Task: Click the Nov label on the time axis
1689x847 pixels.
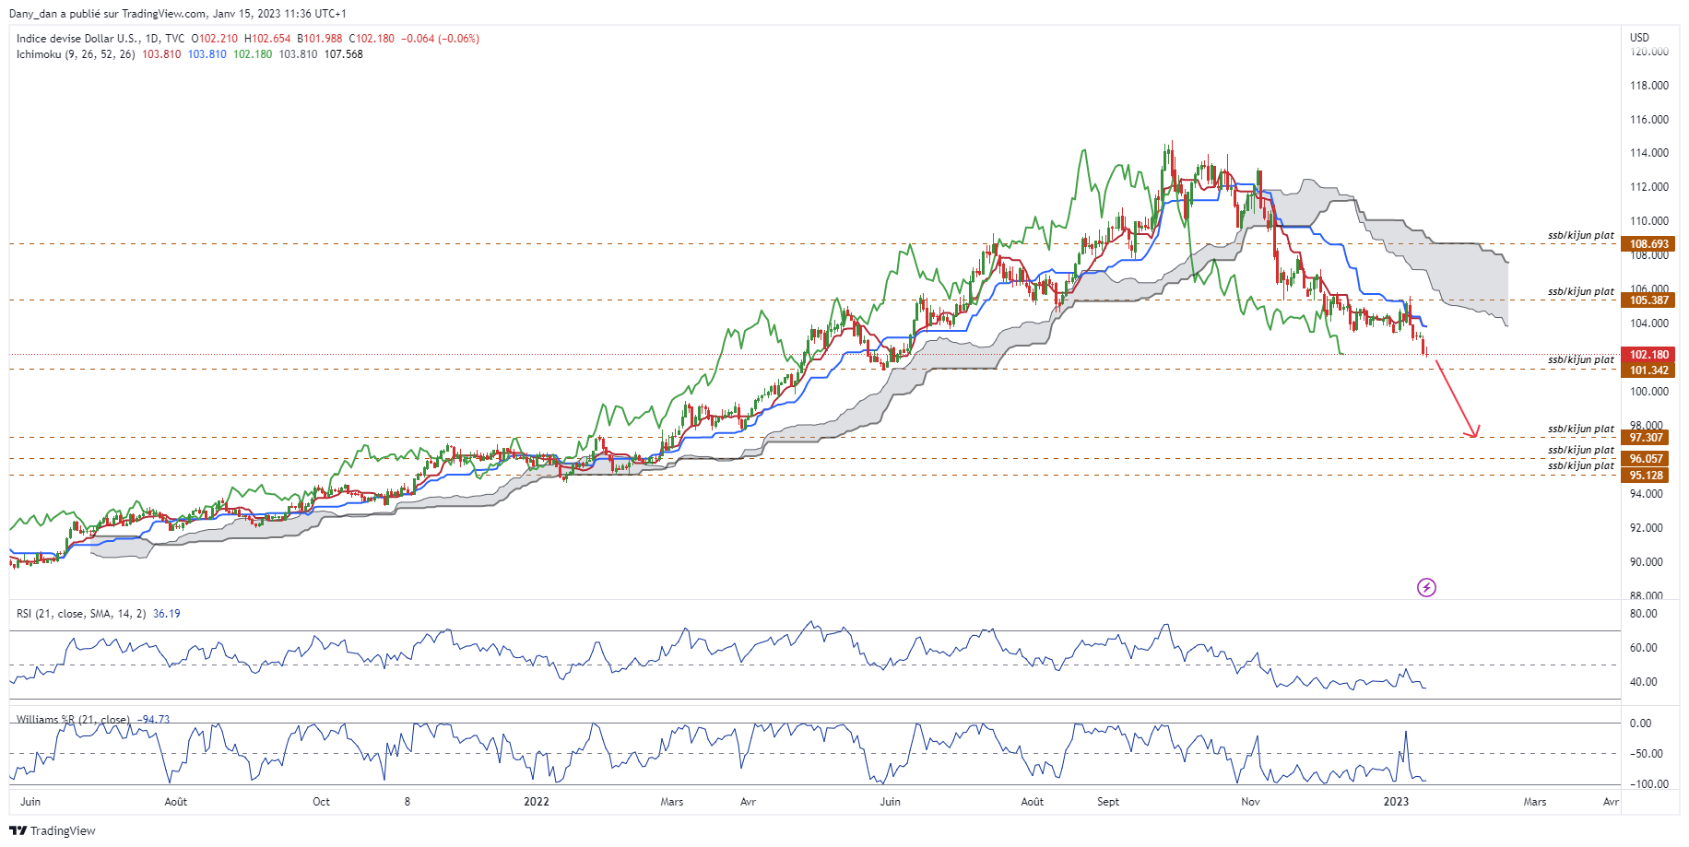Action: 1250,802
